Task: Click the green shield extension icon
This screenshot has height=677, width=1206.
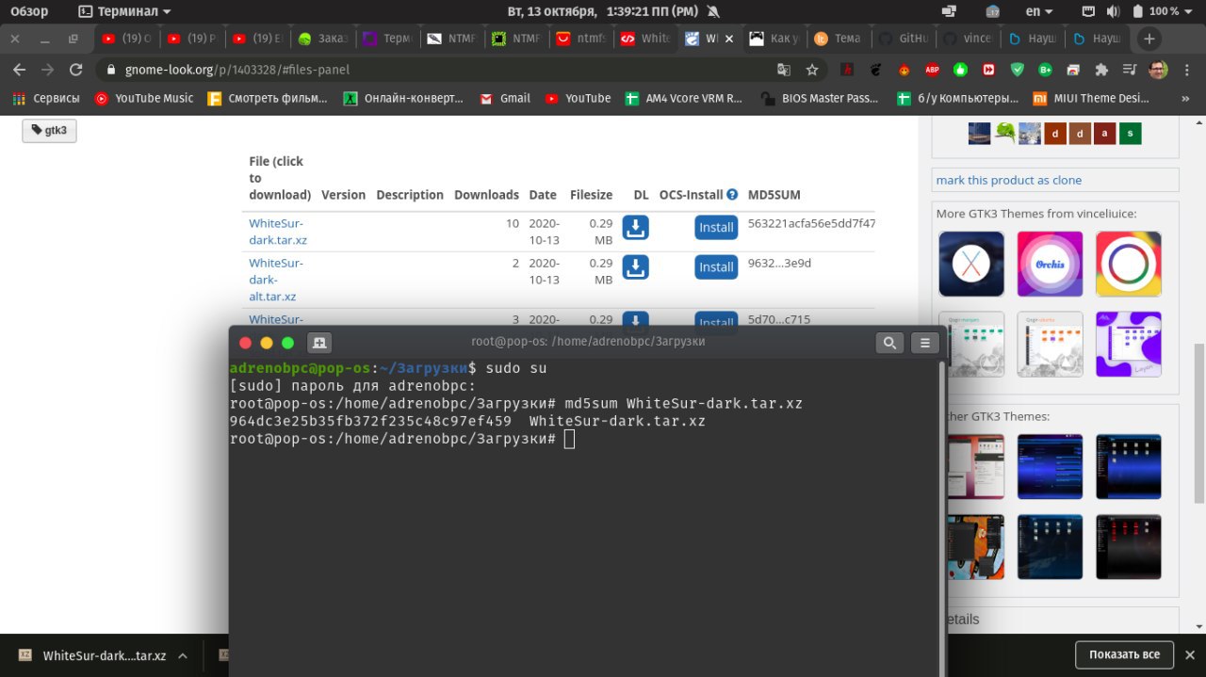Action: click(1017, 70)
